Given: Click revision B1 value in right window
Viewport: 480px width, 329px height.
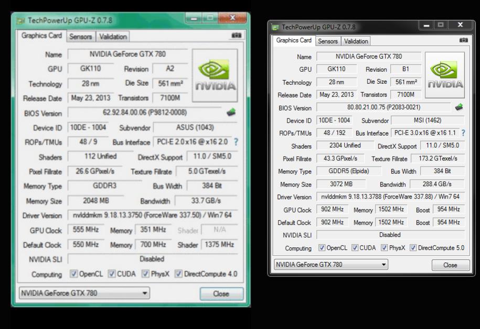Looking at the screenshot, I should pyautogui.click(x=406, y=69).
